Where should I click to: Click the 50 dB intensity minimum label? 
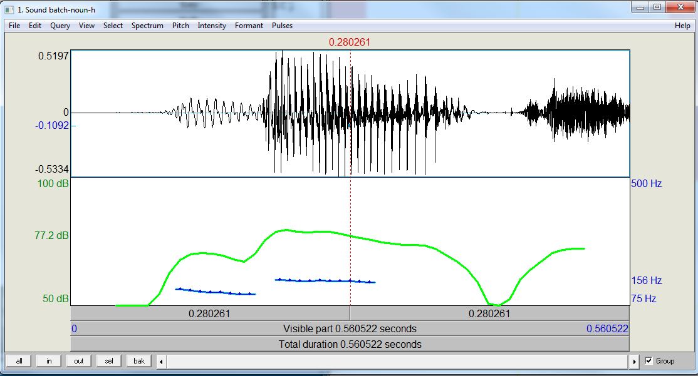coord(56,298)
